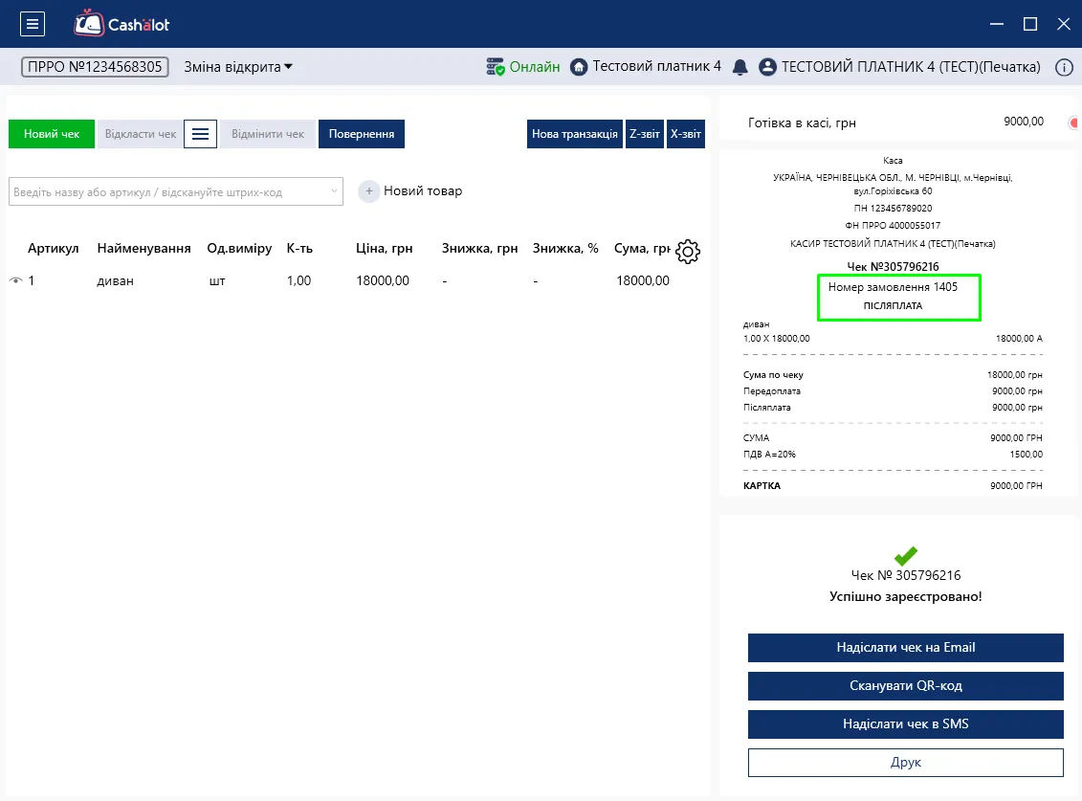
Task: Open product search combo box arrow
Action: (334, 191)
